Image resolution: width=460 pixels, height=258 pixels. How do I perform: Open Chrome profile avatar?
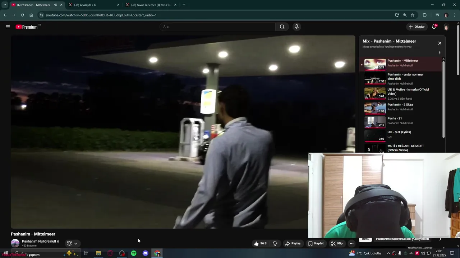(x=446, y=15)
